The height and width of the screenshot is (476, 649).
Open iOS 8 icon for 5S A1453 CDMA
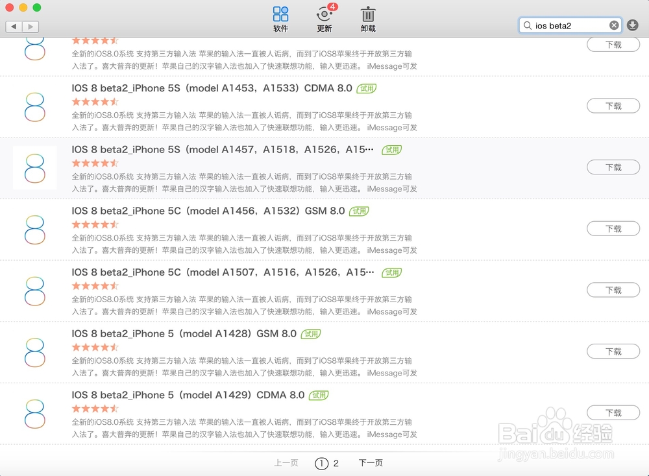tap(35, 107)
